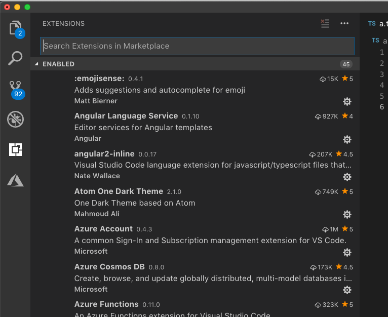
Task: Click star rating of Azure Functions
Action: tap(347, 304)
